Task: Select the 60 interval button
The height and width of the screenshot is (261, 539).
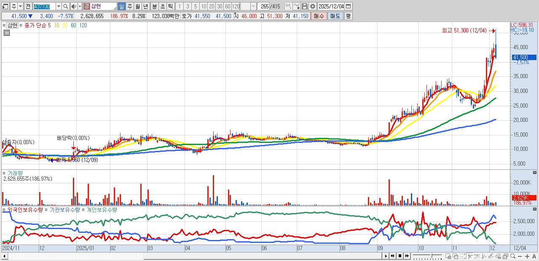Action: [x=228, y=6]
